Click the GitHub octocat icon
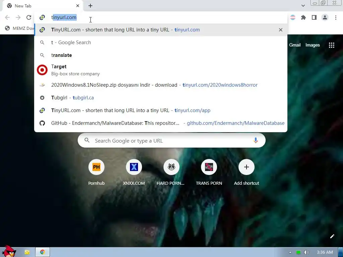Screen dimensions: 343x257 click(x=42, y=123)
